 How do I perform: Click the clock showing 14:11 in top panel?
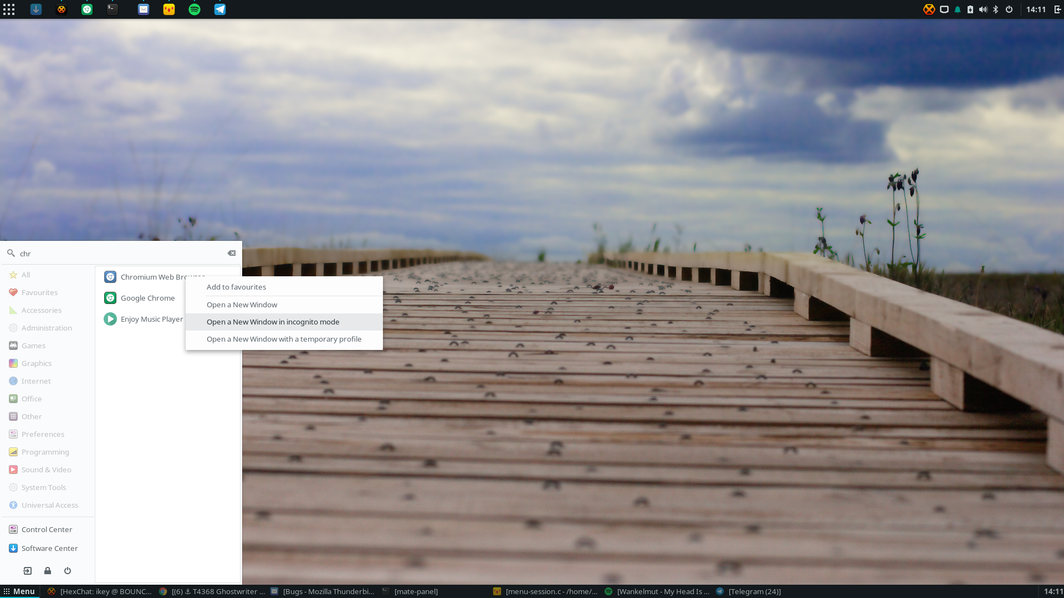[1036, 9]
